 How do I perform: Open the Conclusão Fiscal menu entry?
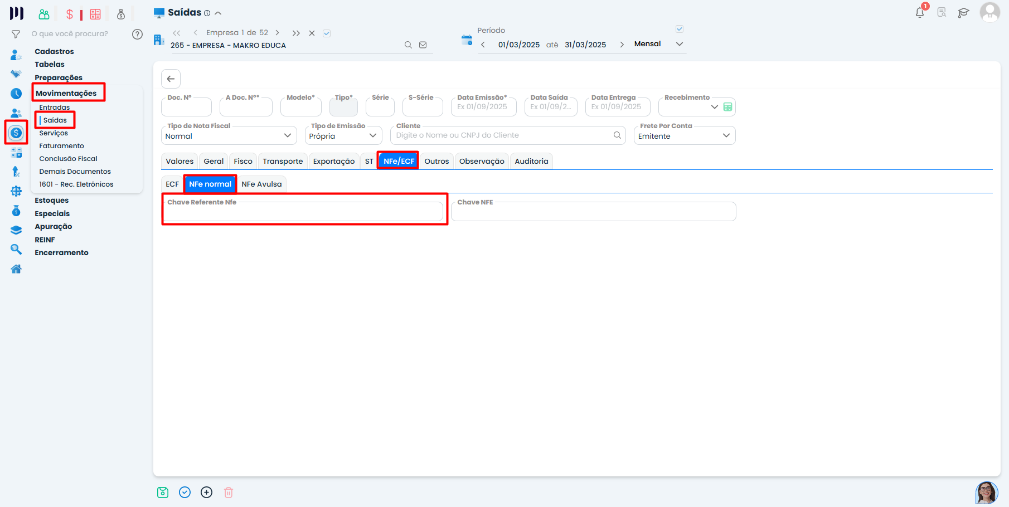point(68,159)
